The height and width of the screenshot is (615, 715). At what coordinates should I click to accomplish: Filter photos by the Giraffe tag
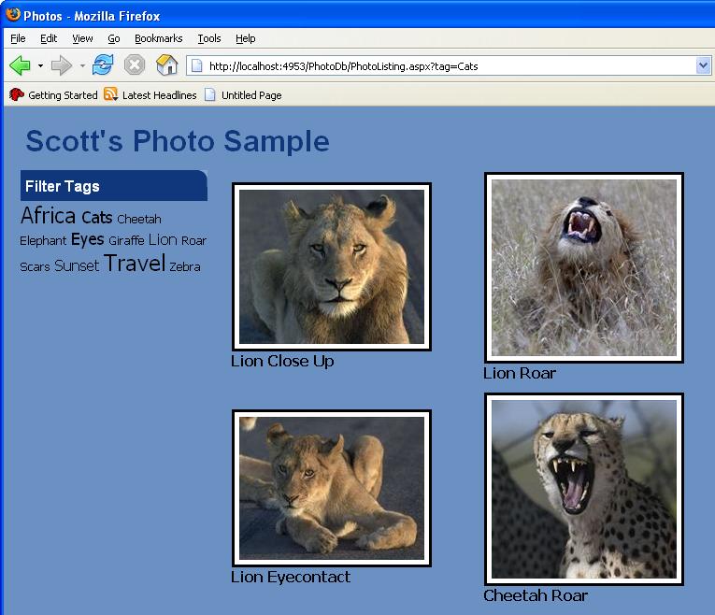tap(126, 241)
